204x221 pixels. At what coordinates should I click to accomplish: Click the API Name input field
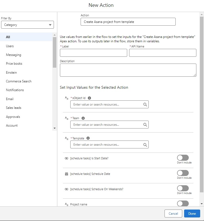tap(163, 53)
